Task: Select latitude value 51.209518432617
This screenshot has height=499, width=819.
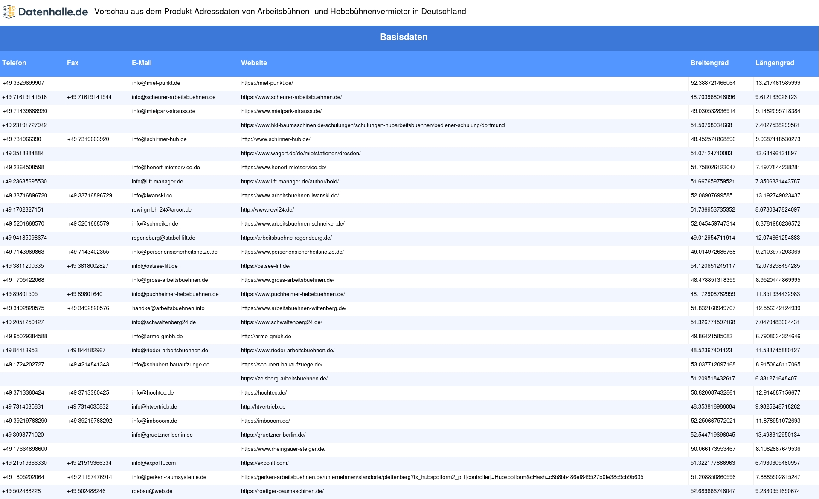Action: (x=713, y=379)
